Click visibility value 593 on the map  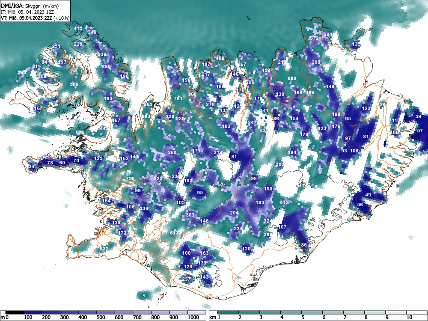pos(22,73)
